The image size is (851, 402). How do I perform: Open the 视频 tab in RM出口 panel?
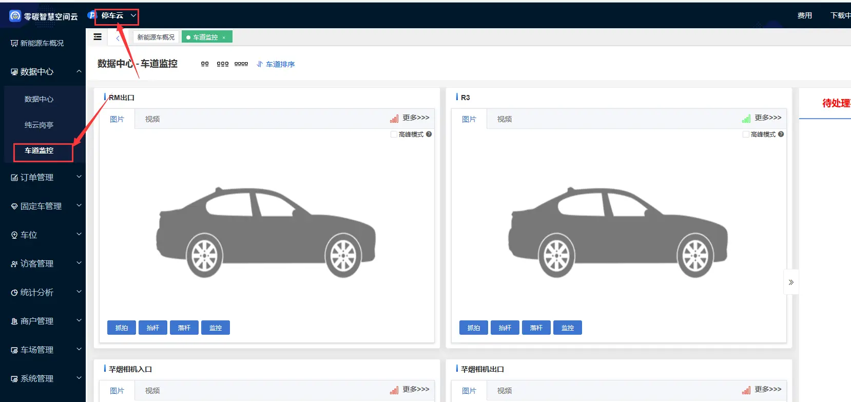[152, 119]
